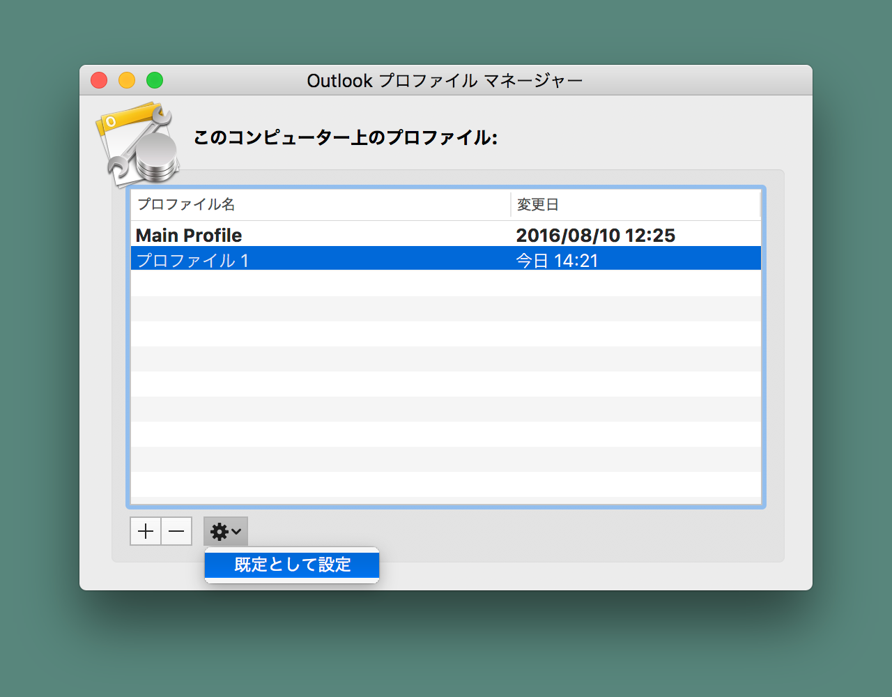The image size is (892, 697).
Task: Select the プロファイル 1 row
Action: pos(446,259)
